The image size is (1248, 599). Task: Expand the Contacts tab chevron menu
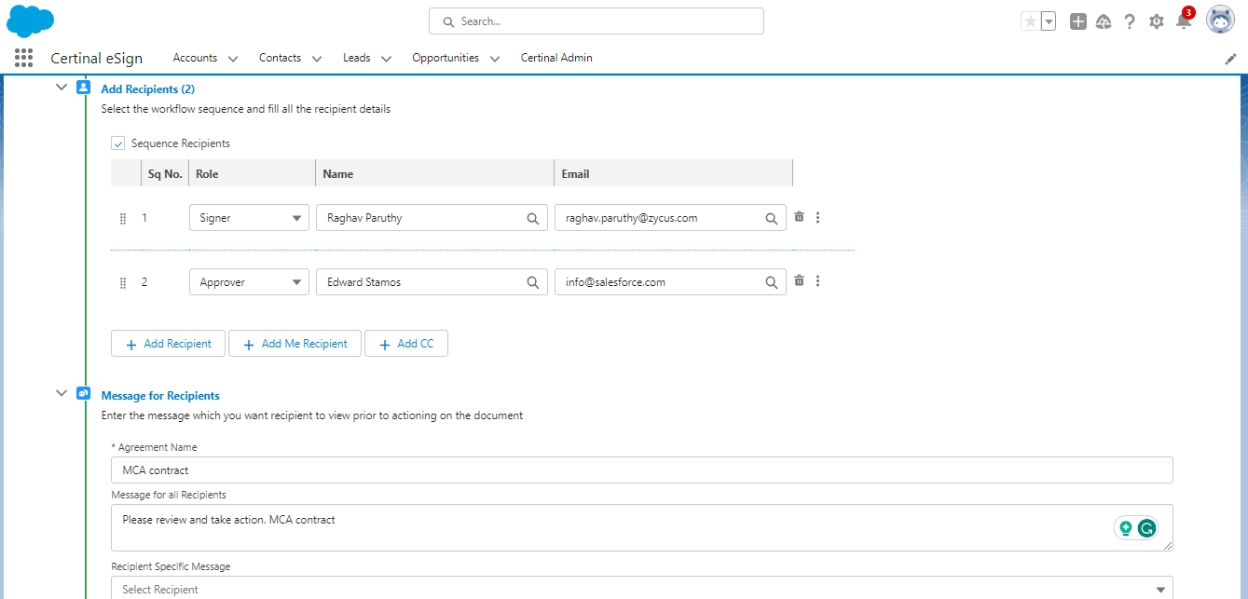(317, 59)
